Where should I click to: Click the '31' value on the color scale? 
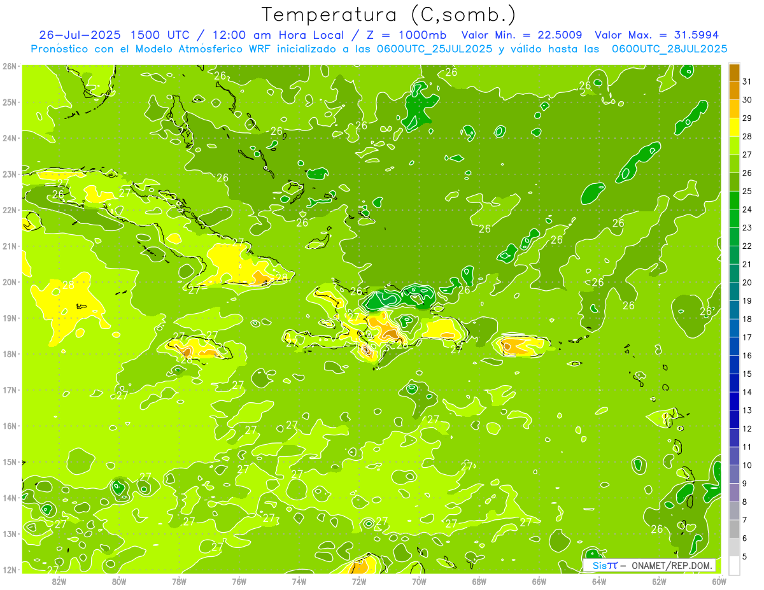pos(747,81)
